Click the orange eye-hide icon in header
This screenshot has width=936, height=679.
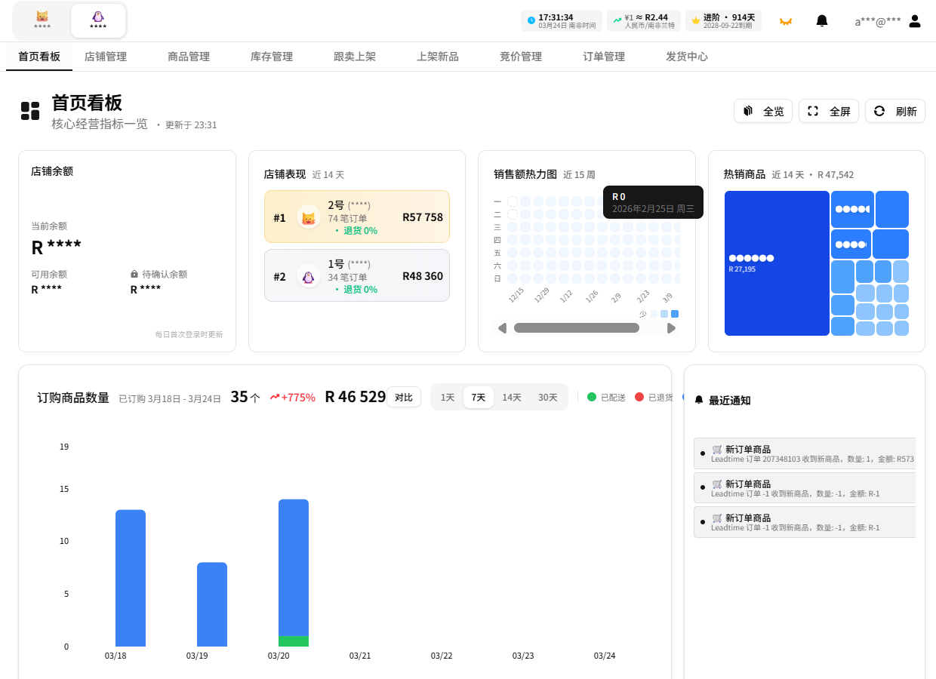point(786,21)
